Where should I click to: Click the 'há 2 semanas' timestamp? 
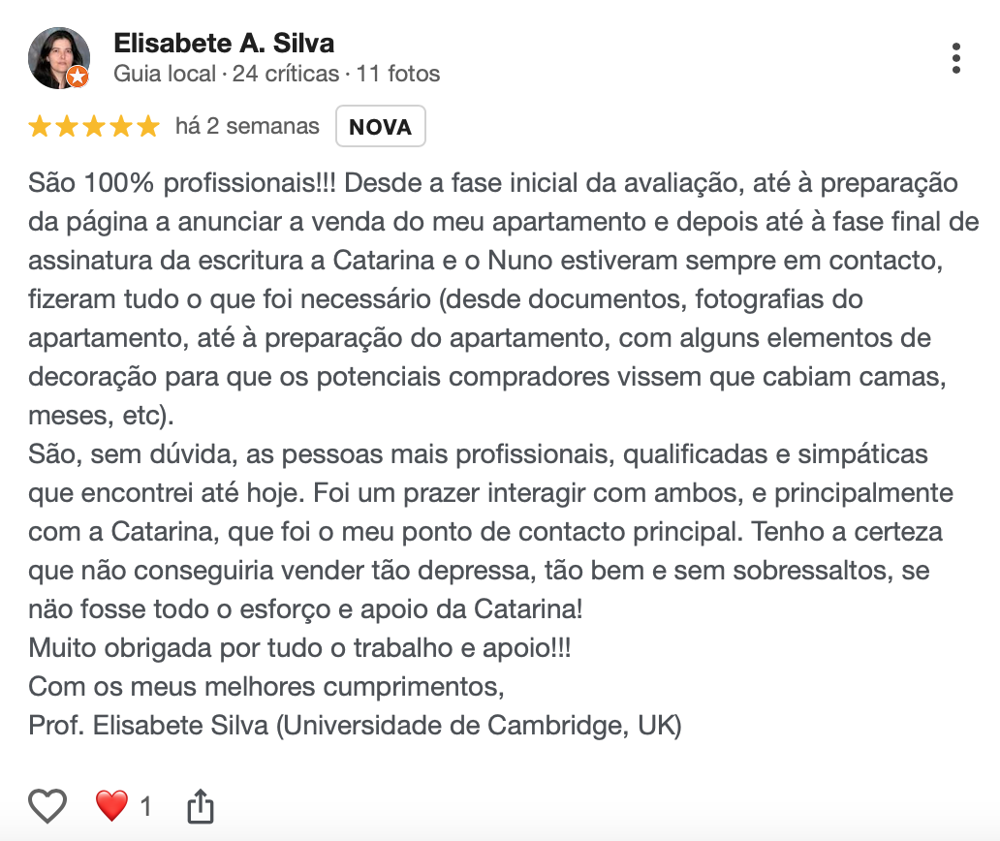pos(247,127)
